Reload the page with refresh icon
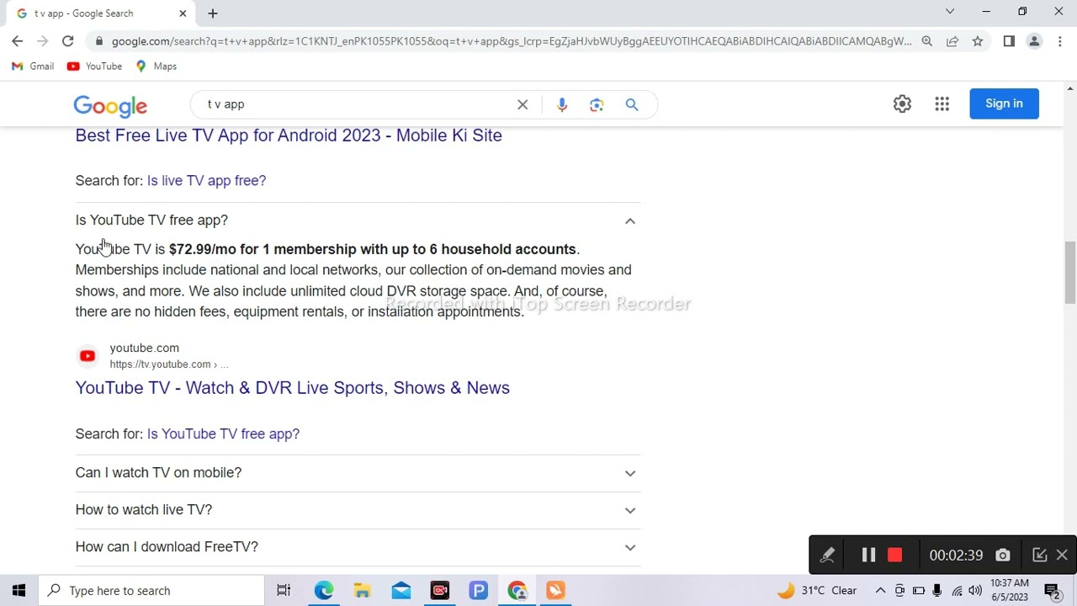Viewport: 1077px width, 606px height. point(67,41)
